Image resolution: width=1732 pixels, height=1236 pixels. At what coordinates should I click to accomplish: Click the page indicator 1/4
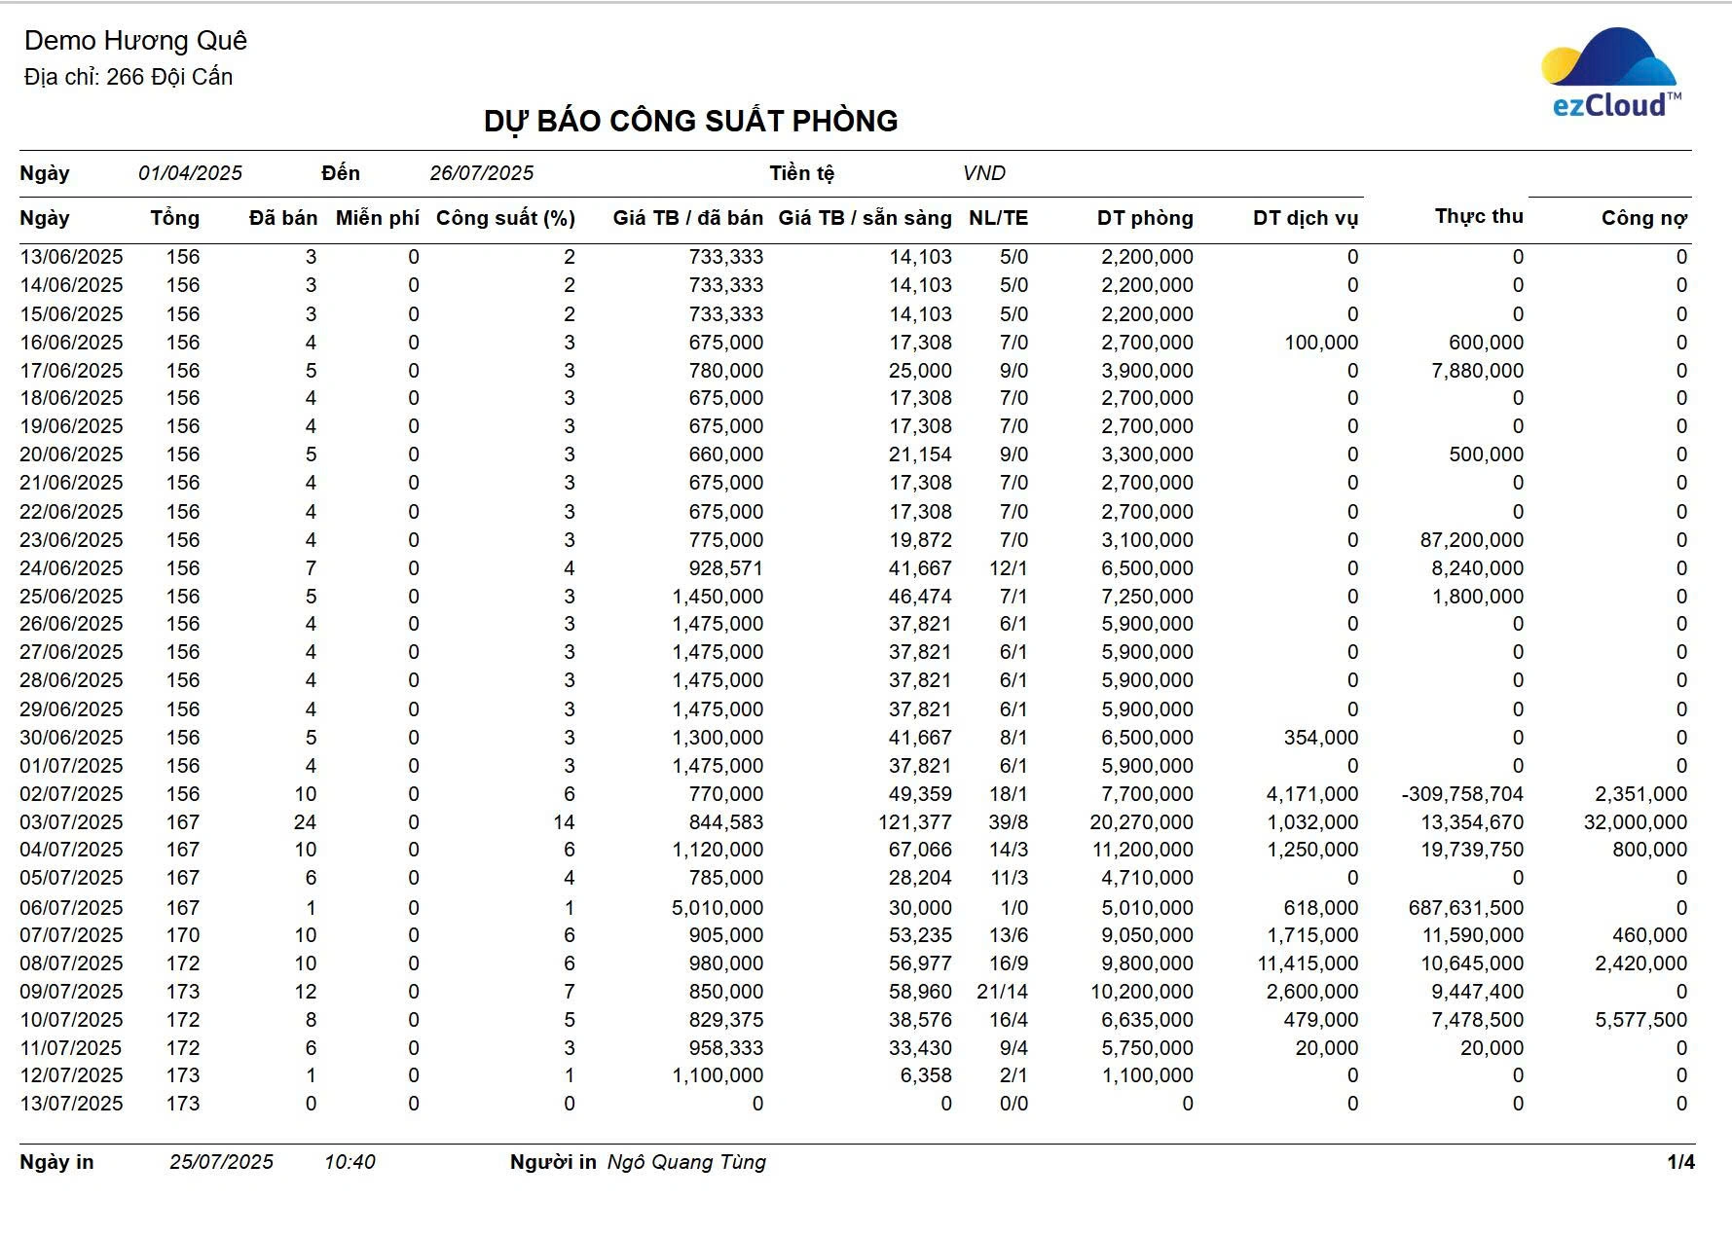click(x=1681, y=1162)
